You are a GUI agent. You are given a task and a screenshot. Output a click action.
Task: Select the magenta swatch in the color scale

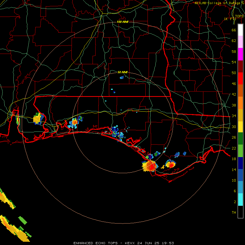[x=240, y=54]
